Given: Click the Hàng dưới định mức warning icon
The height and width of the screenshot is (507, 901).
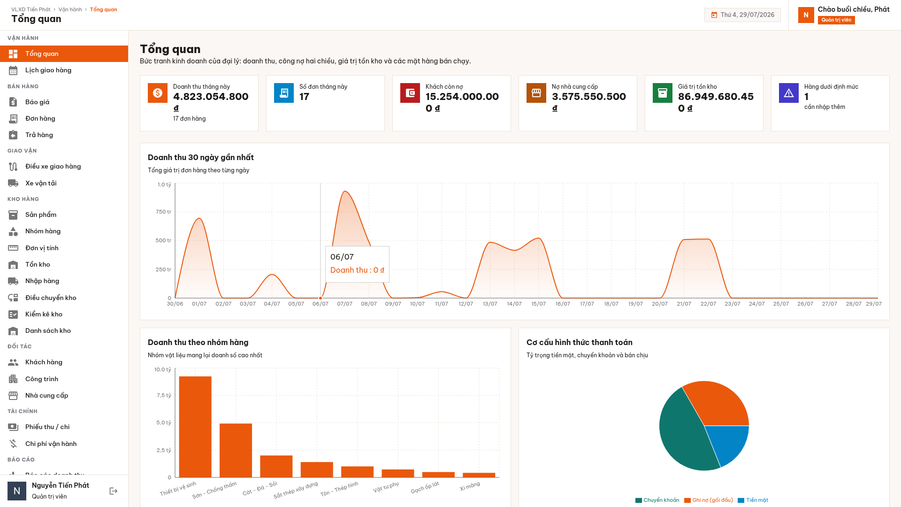Looking at the screenshot, I should [x=789, y=93].
